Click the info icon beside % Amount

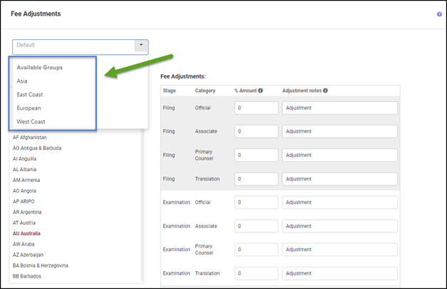click(260, 91)
